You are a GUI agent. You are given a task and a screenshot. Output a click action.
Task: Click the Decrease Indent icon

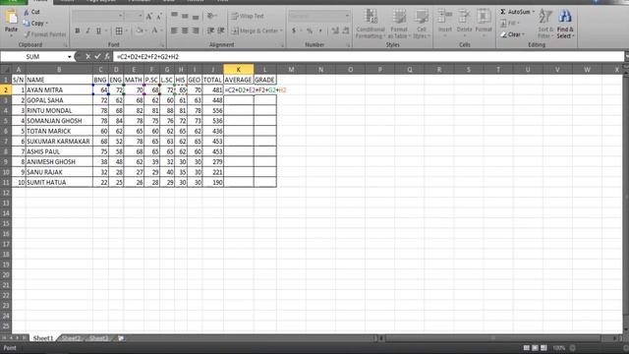pos(210,30)
